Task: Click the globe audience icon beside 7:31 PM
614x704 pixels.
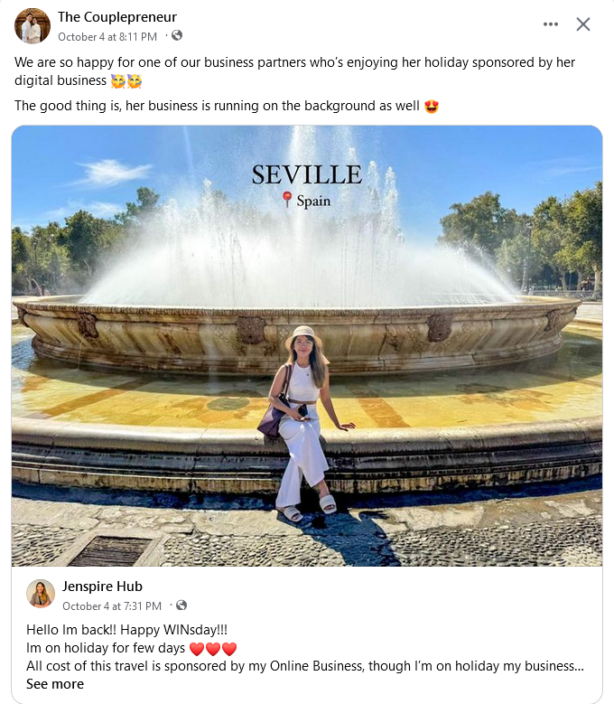Action: point(181,605)
